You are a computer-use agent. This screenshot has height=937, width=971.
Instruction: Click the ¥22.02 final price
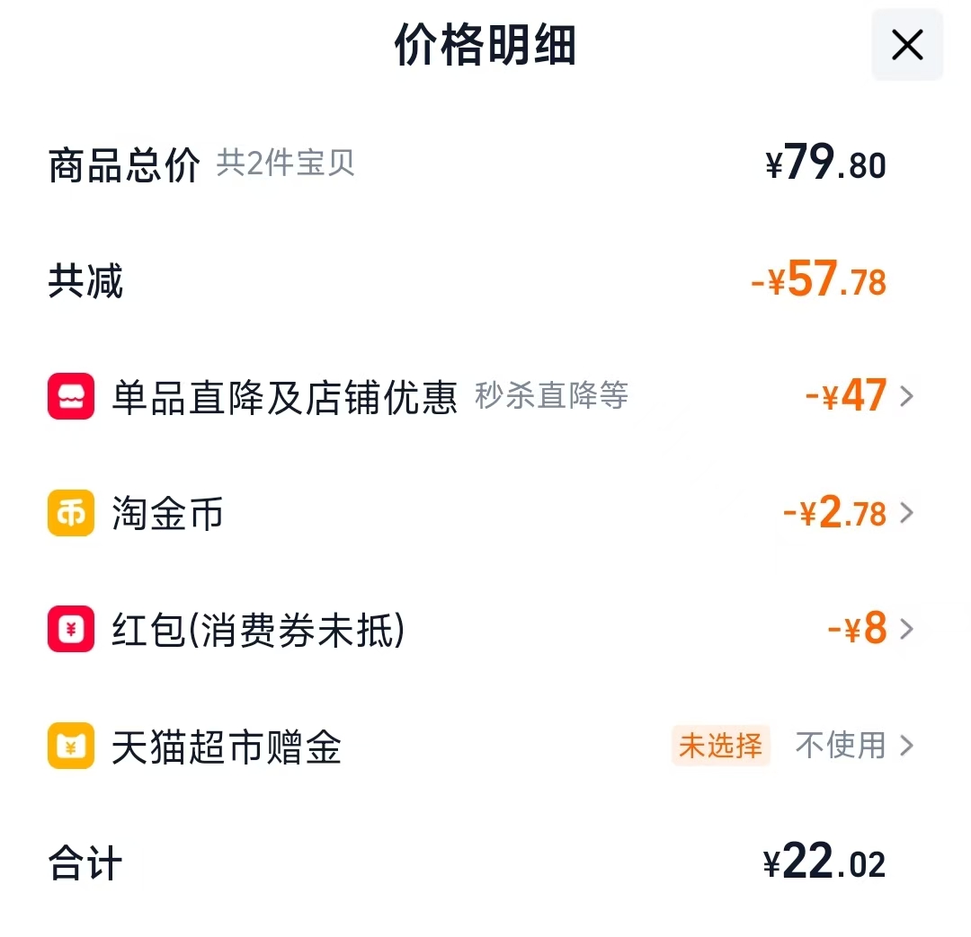824,862
